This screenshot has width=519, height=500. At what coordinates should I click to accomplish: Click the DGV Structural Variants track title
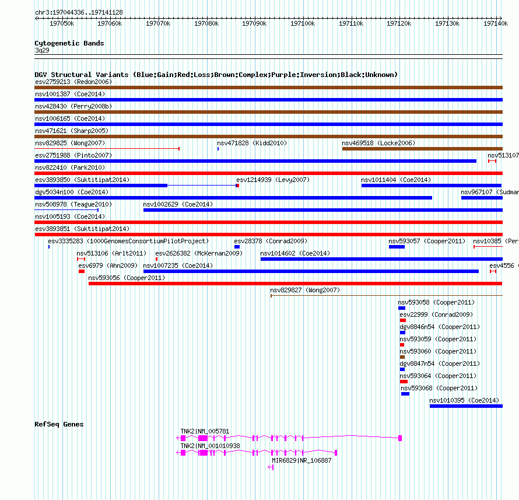[216, 75]
